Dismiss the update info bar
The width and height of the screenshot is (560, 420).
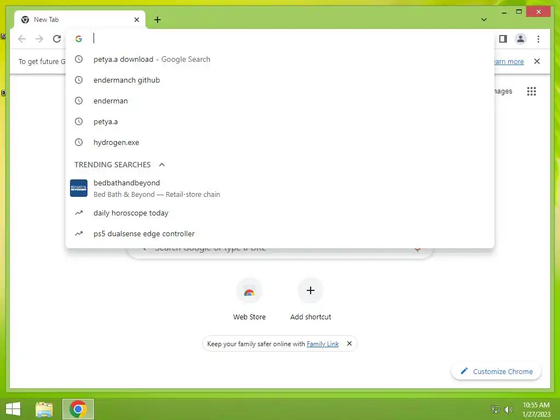pyautogui.click(x=537, y=61)
